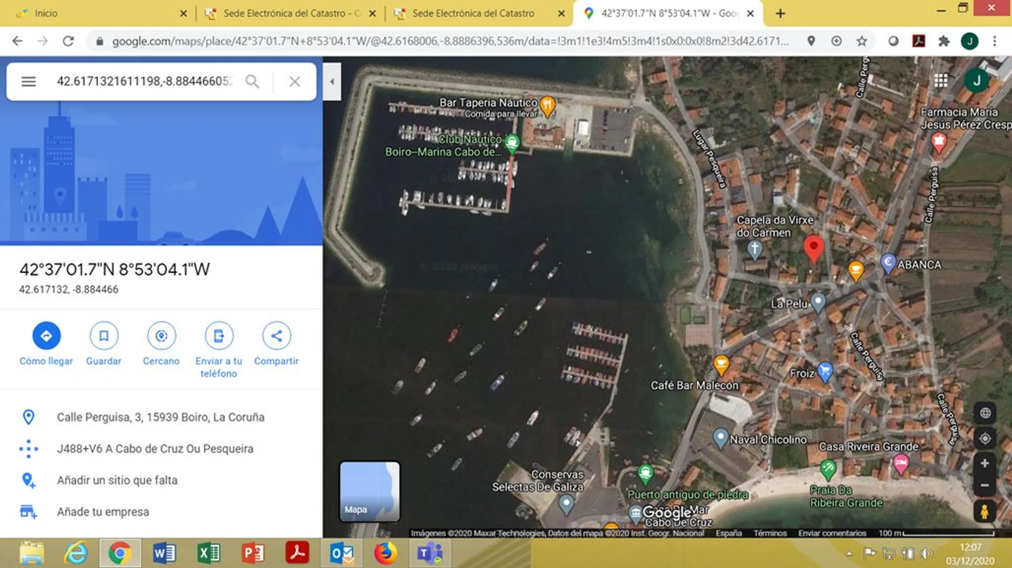The image size is (1012, 568).
Task: Click the magnifier search icon in search box
Action: click(252, 82)
